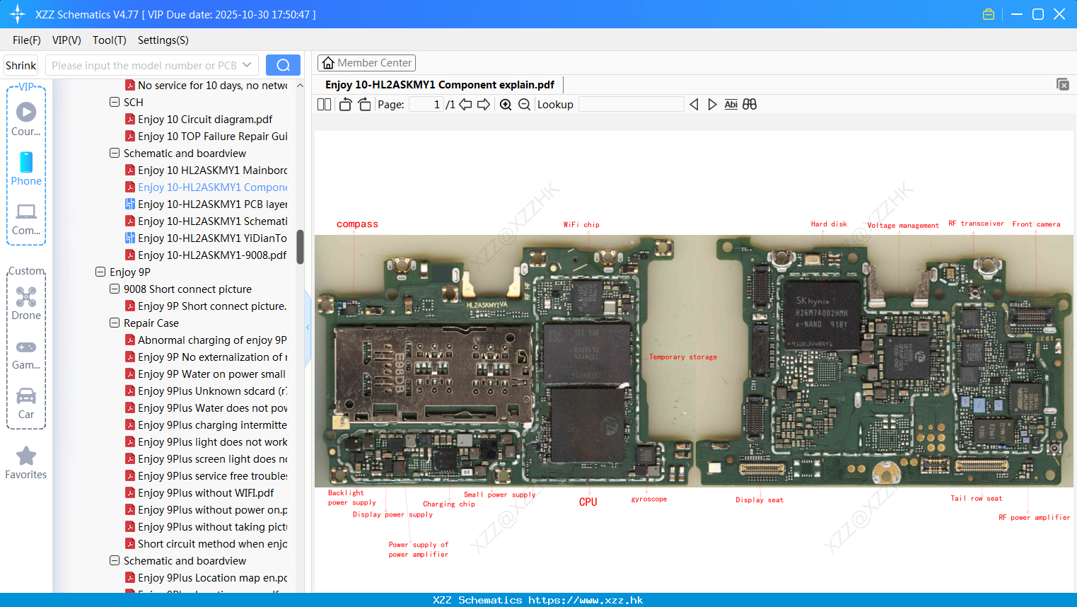Rotate page counterclockwise
1077x607 pixels.
click(x=346, y=105)
